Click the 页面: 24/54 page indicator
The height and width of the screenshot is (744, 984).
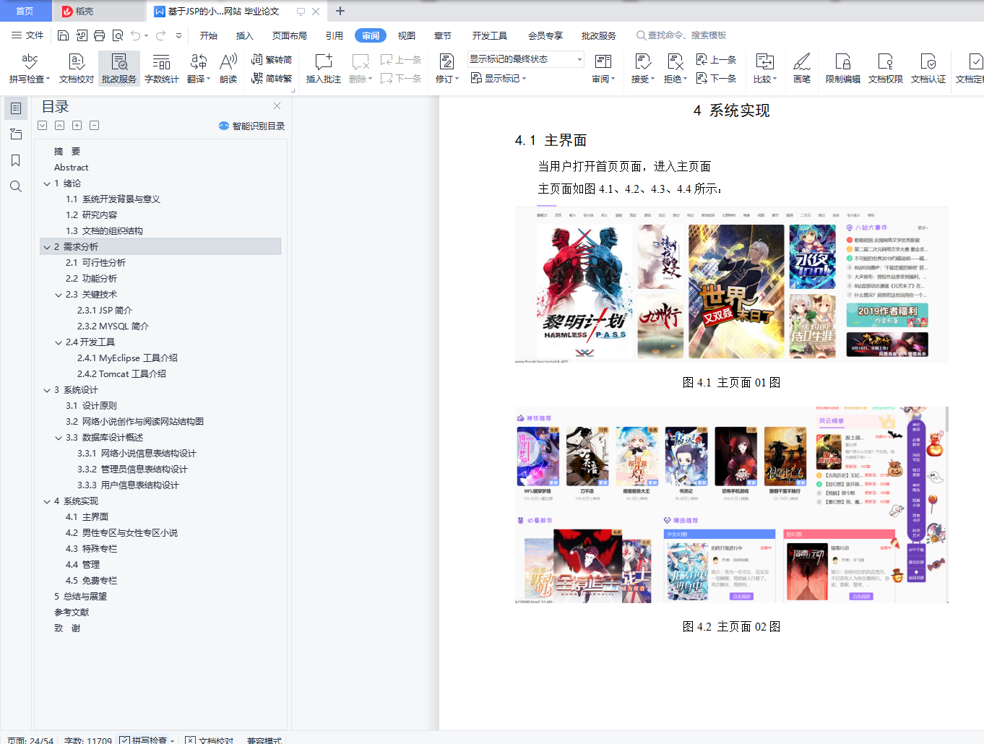(30, 740)
